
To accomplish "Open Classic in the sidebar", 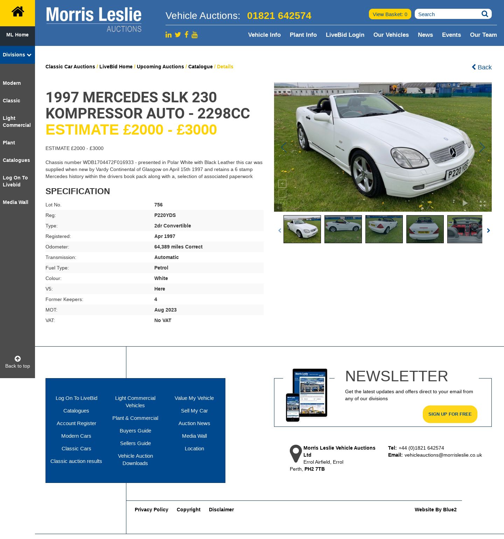I will point(12,101).
